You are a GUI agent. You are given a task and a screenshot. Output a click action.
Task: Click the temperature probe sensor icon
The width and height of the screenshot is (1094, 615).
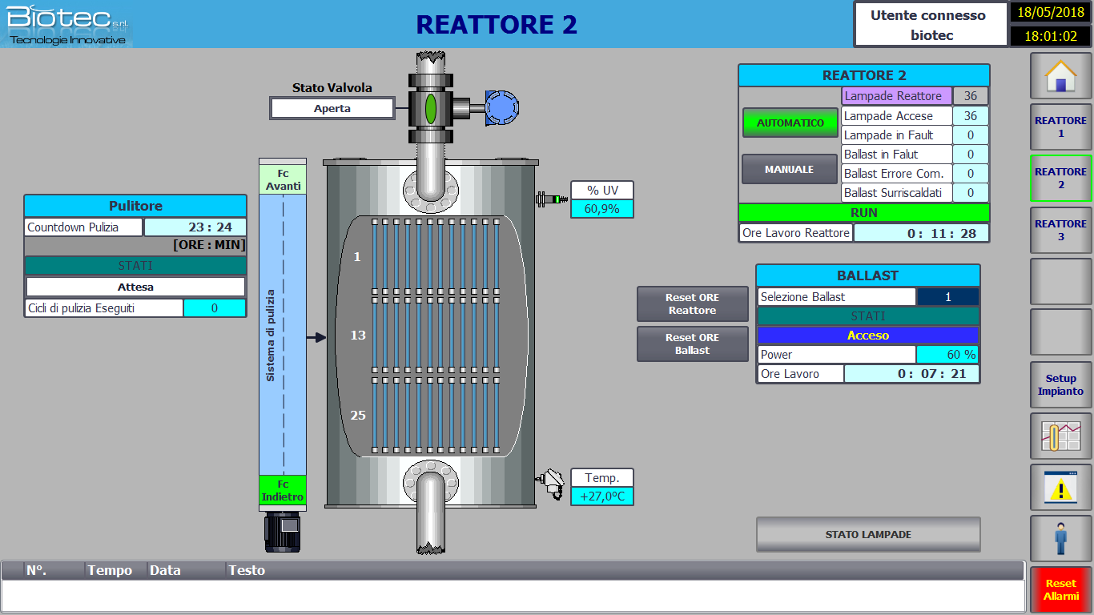click(552, 484)
